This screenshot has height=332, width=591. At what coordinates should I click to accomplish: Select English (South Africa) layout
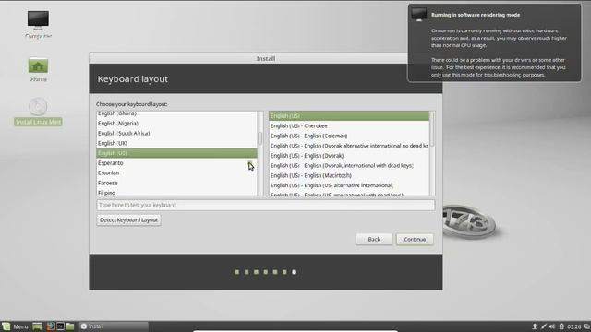coord(176,133)
